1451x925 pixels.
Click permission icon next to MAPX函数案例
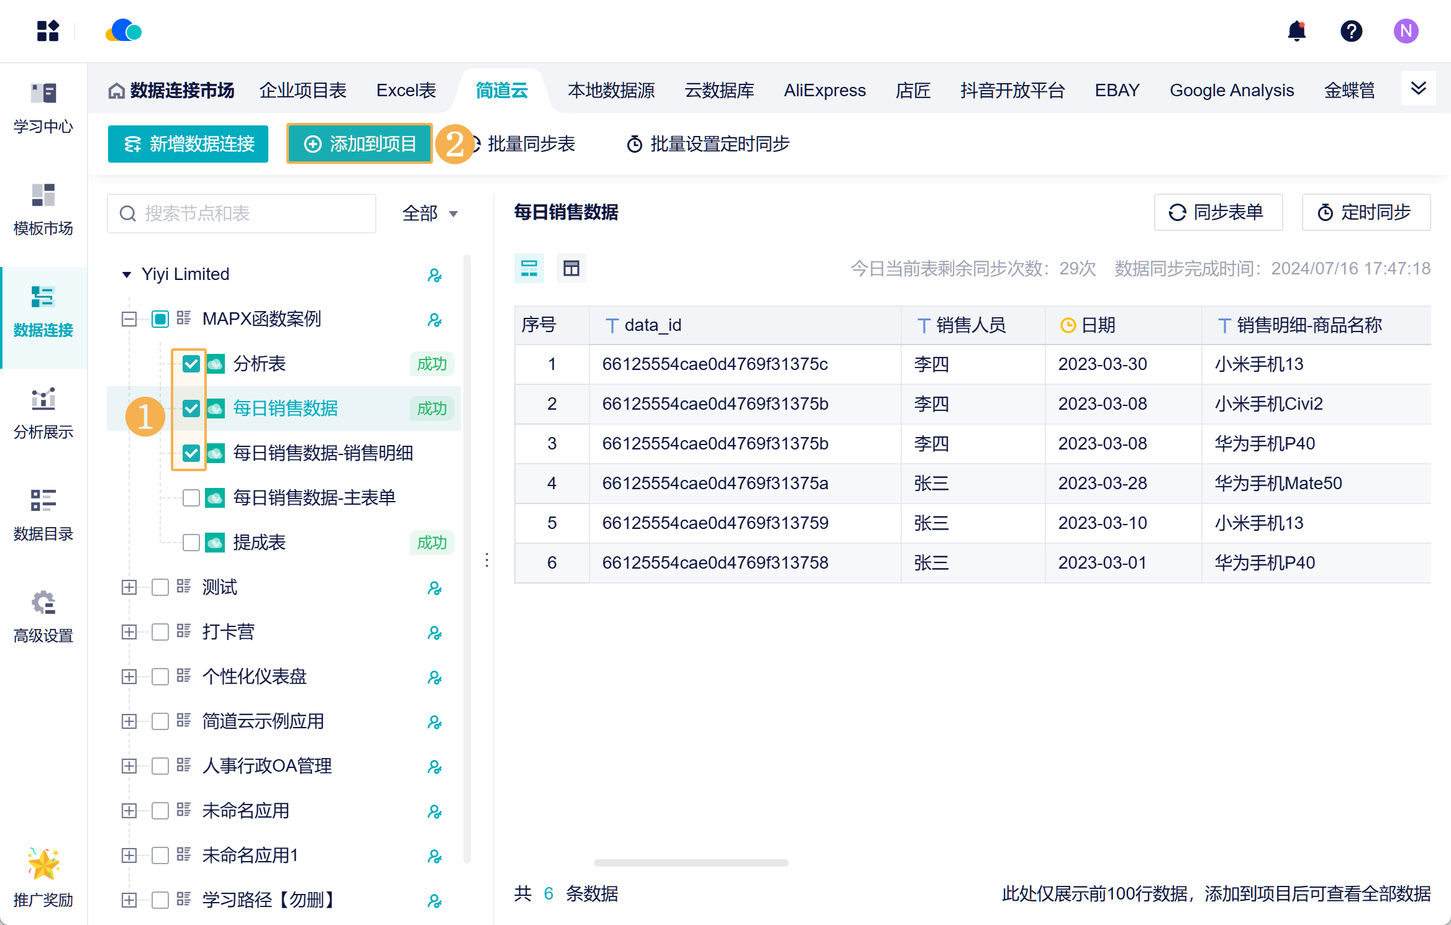click(434, 320)
